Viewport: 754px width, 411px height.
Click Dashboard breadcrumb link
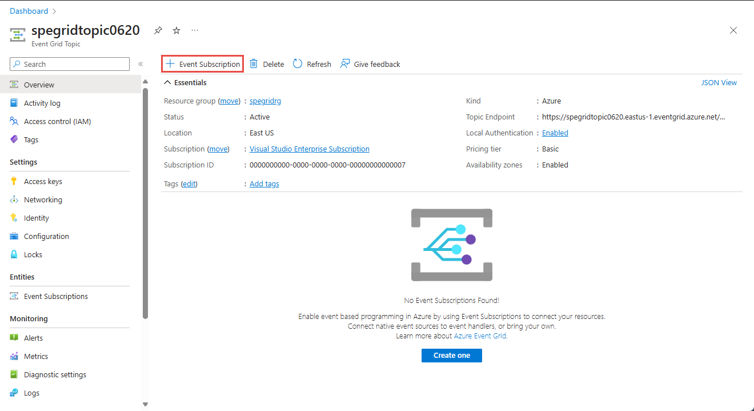(x=29, y=11)
